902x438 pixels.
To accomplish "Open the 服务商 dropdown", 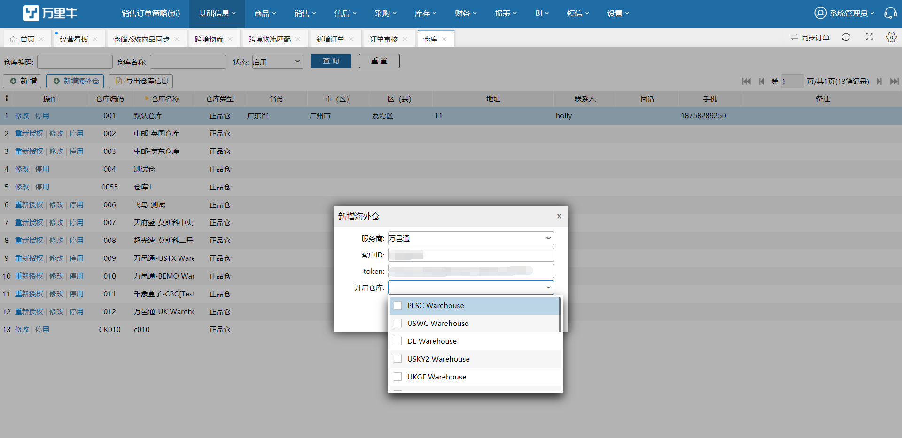I will (x=471, y=238).
